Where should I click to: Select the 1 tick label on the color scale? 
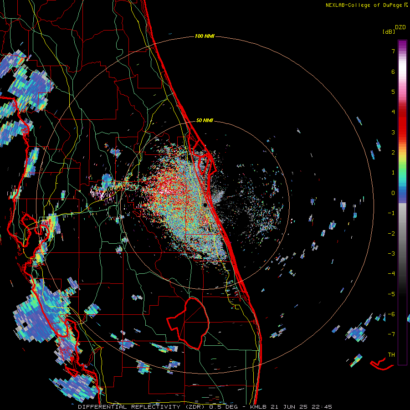[x=393, y=173]
